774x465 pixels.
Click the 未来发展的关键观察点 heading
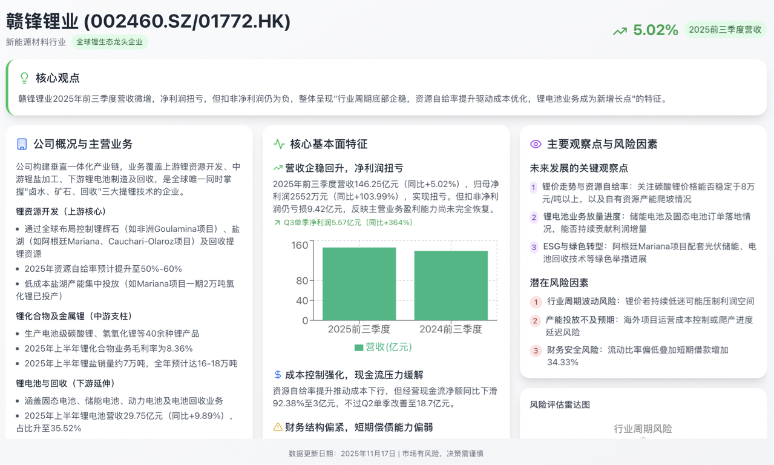tap(579, 168)
